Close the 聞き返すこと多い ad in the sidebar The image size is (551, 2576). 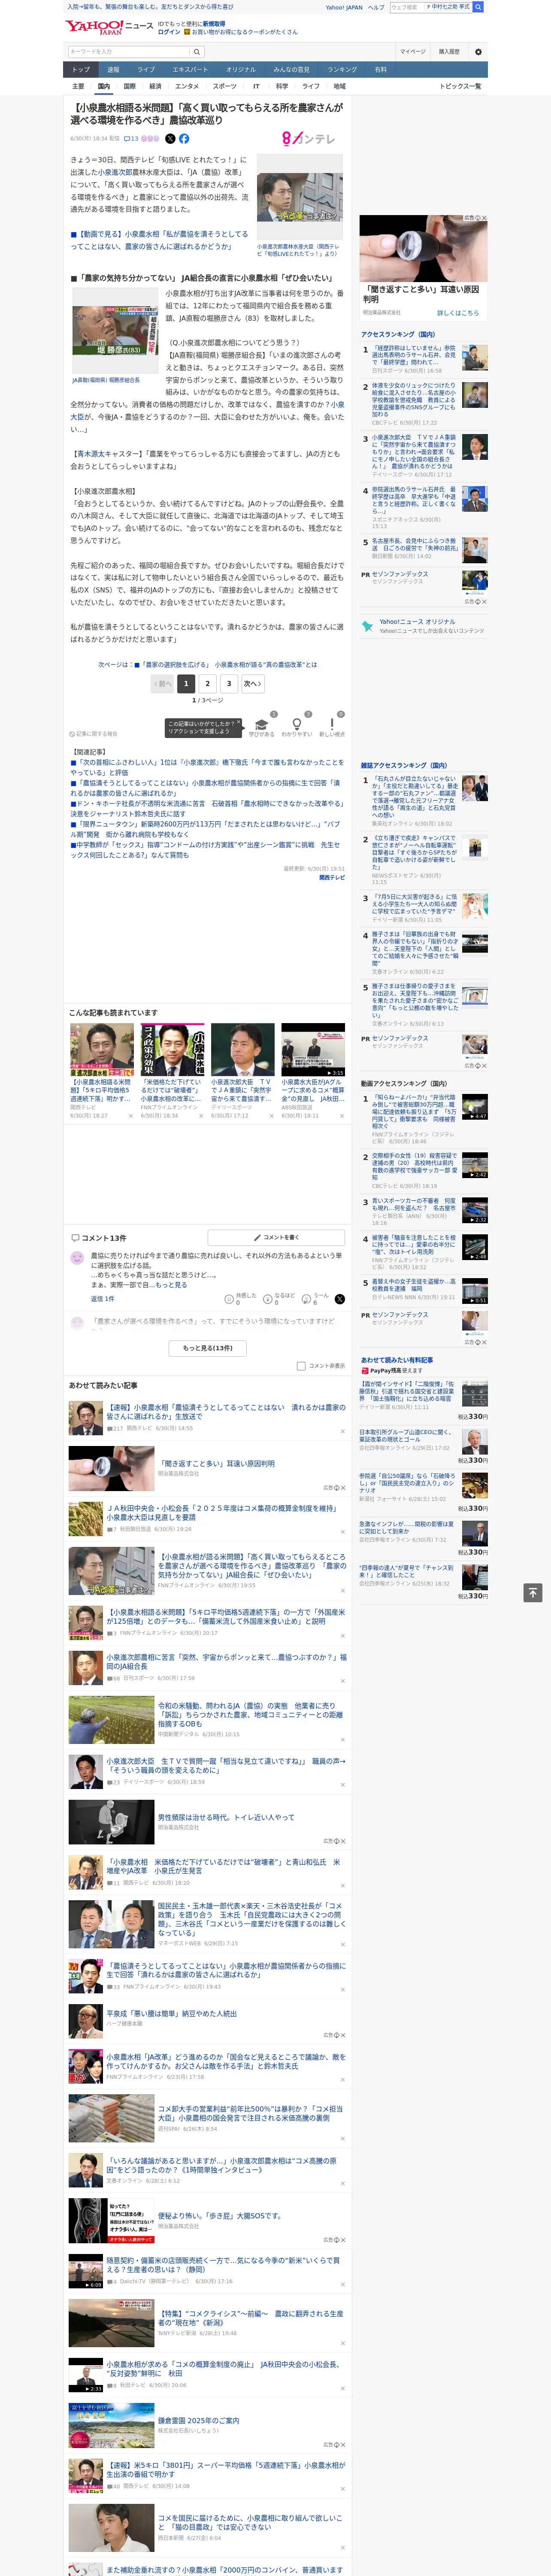tap(484, 218)
